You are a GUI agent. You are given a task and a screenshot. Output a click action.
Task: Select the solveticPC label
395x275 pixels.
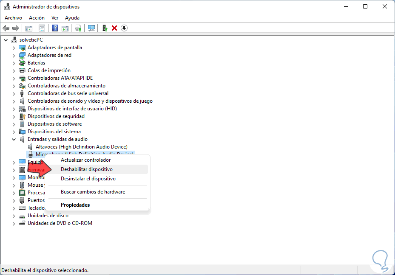31,40
